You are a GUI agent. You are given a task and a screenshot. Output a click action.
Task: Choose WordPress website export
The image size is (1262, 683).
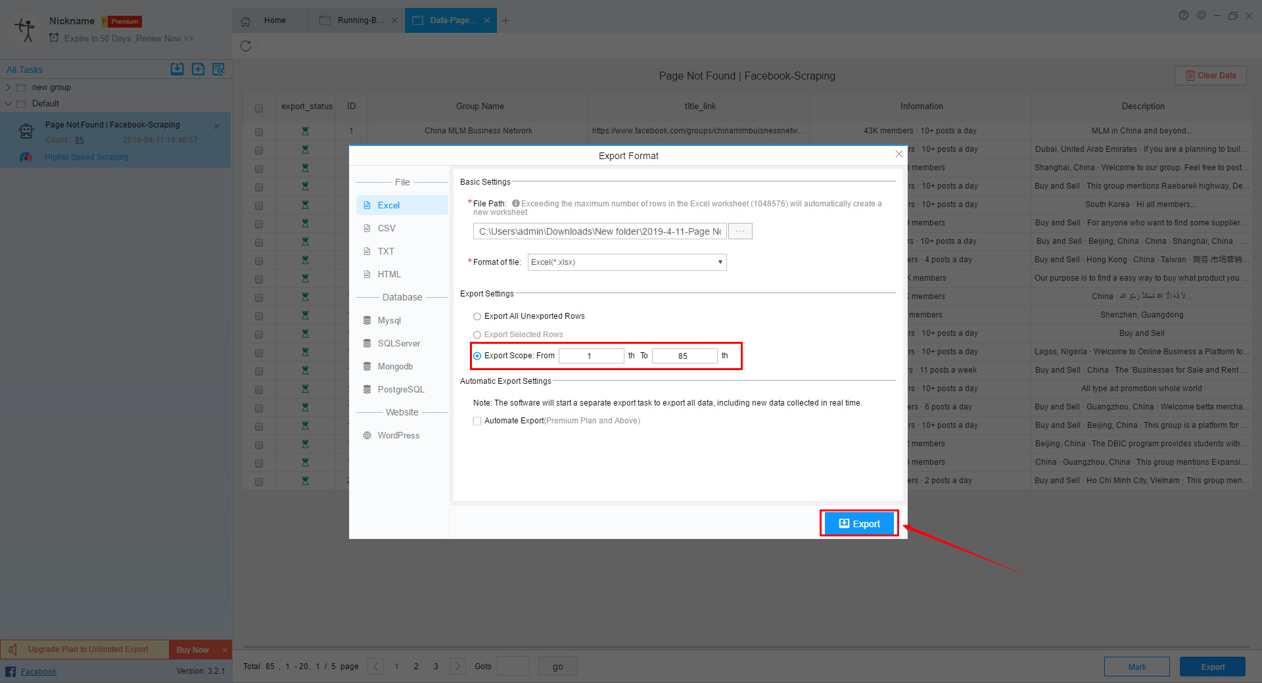[402, 435]
